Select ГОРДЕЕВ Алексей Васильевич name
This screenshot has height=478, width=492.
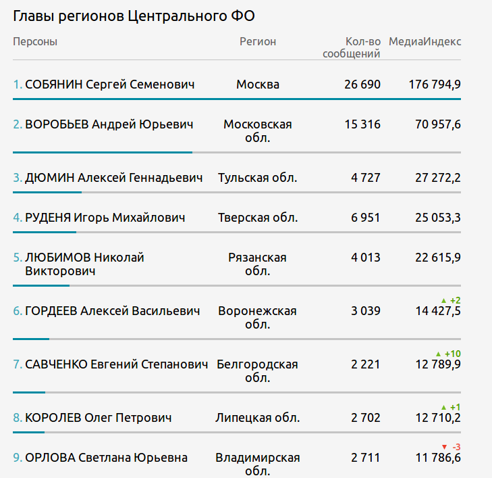(x=112, y=311)
